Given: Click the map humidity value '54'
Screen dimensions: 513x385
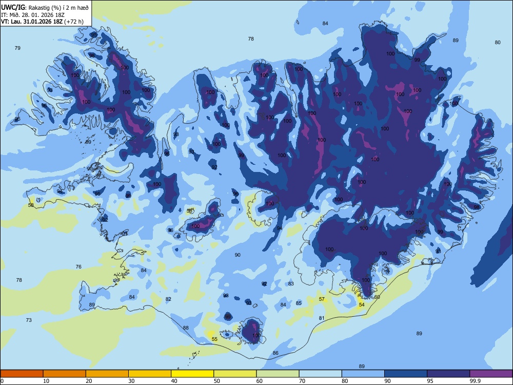Looking at the screenshot, I should pos(362,305).
